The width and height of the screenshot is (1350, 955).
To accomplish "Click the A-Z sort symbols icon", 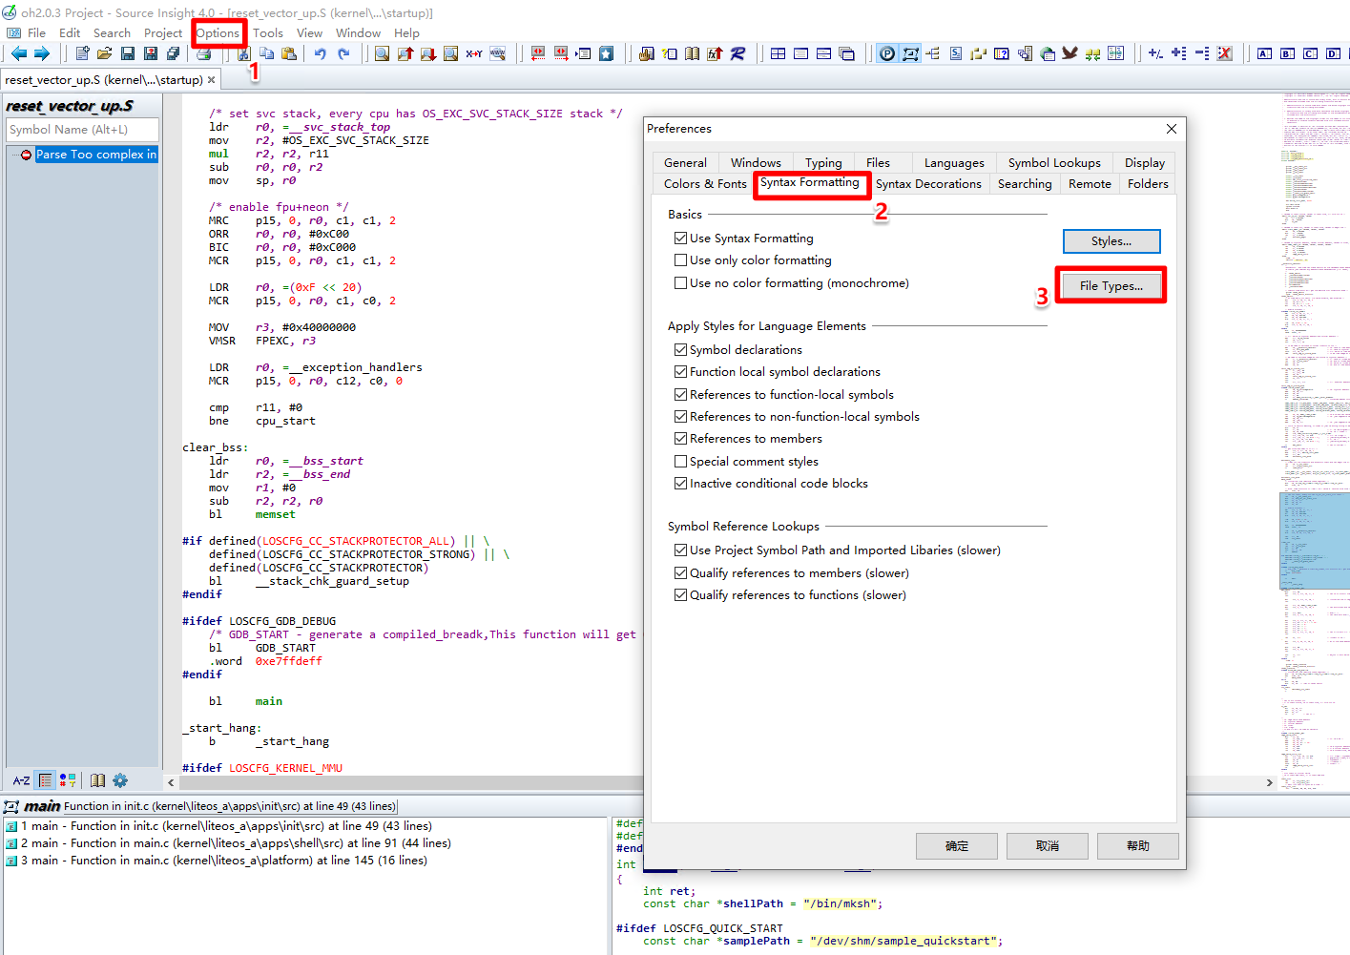I will click(21, 780).
